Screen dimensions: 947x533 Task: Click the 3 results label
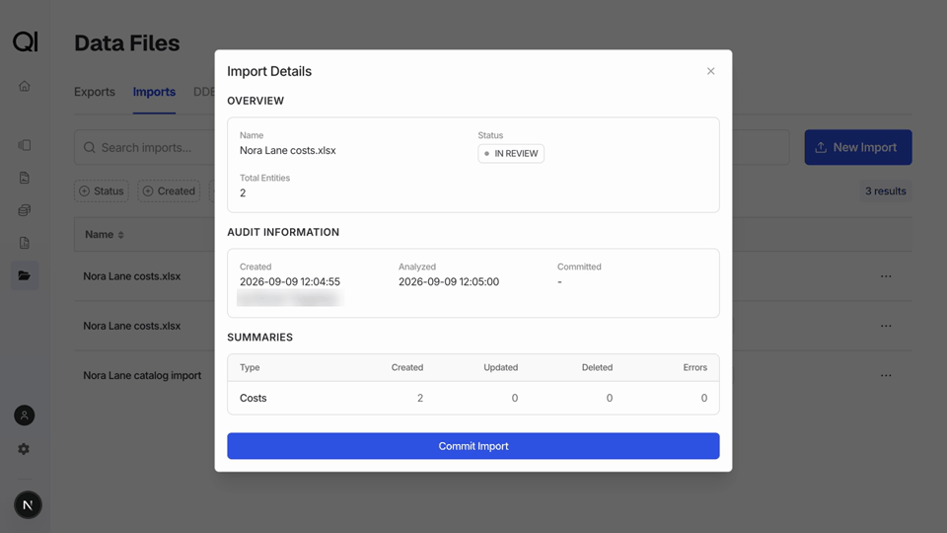point(886,190)
